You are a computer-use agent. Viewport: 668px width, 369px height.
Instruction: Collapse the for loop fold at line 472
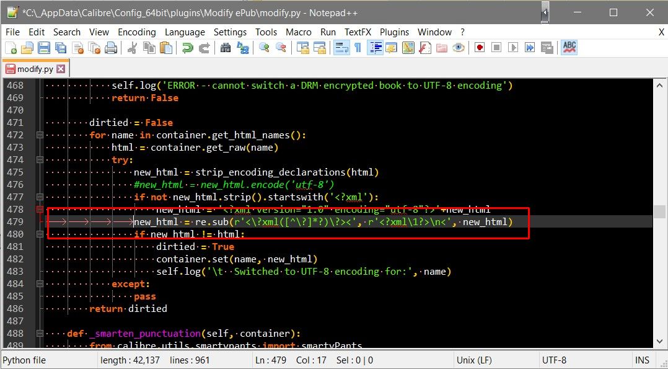point(40,135)
